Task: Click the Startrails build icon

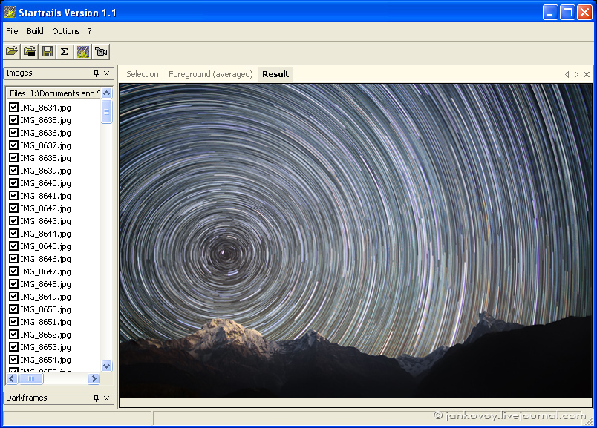Action: 83,51
